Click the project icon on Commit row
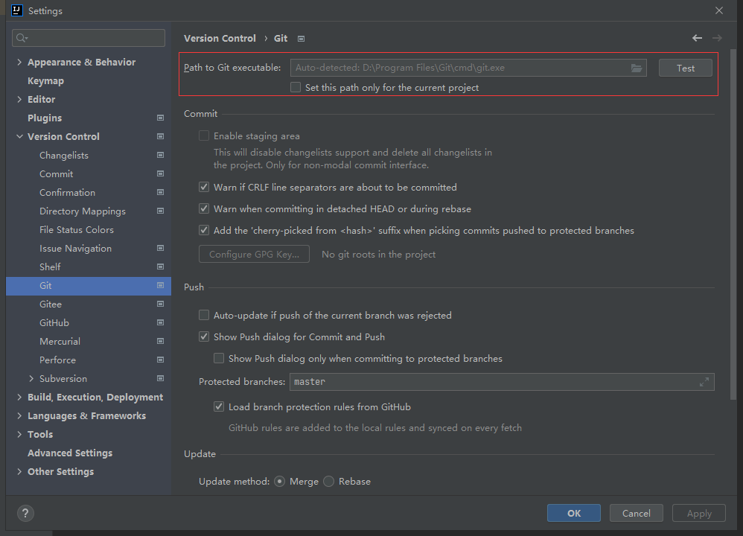 coord(160,173)
